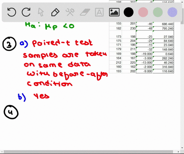Select table cell 155

(x=115, y=24)
